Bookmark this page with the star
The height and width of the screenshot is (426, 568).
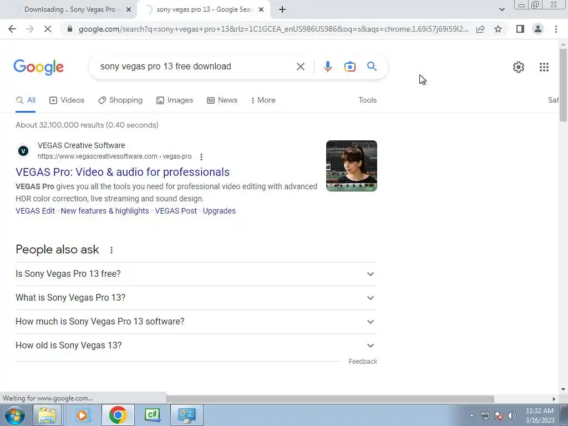coord(498,29)
